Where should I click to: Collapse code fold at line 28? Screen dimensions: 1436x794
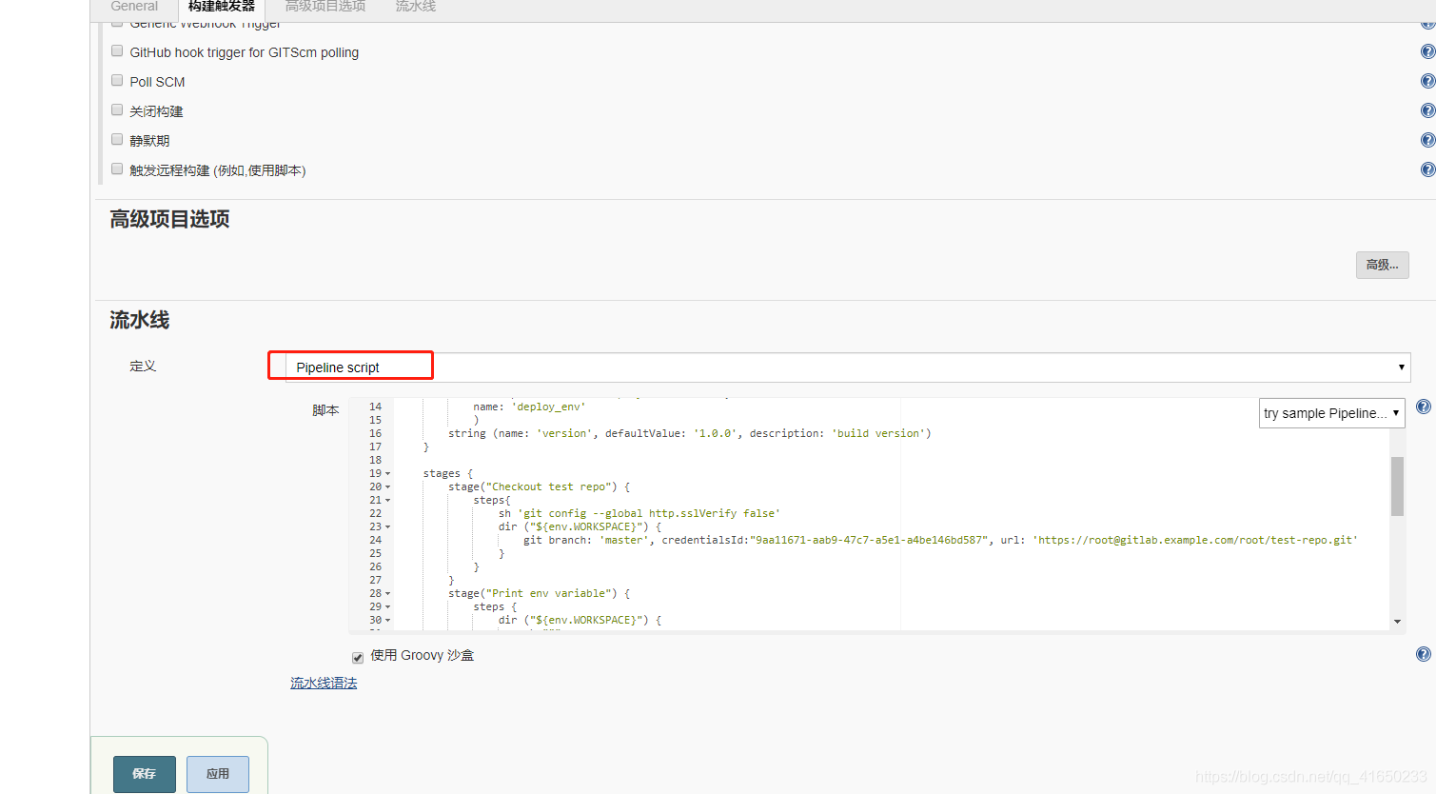tap(388, 594)
